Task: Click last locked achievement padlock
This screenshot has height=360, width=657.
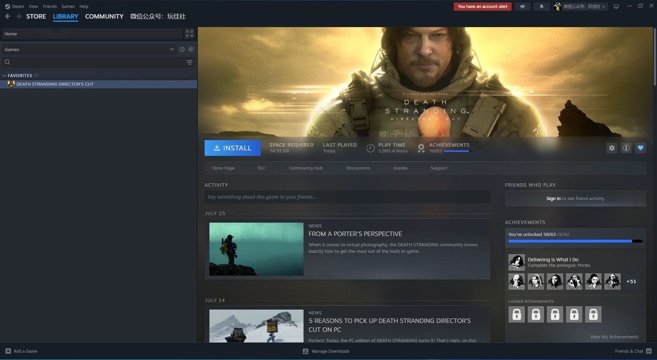Action: 593,314
